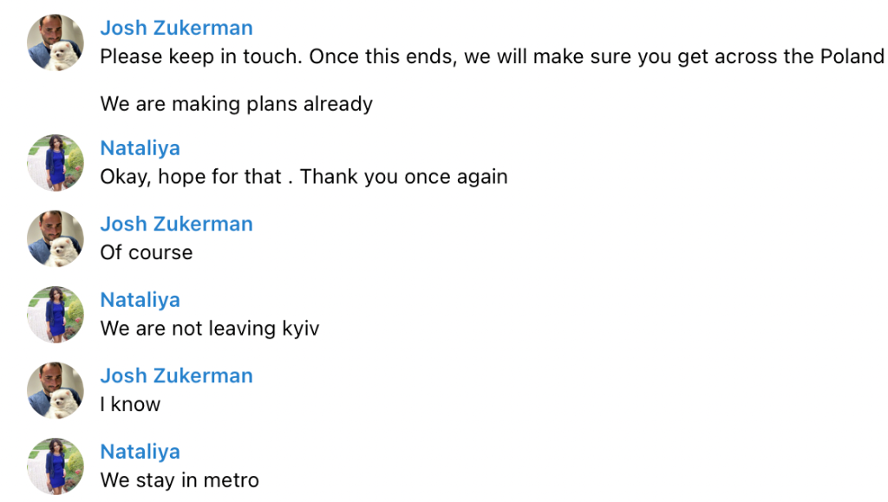888x502 pixels.
Task: Select the 'I know' message
Action: (130, 404)
